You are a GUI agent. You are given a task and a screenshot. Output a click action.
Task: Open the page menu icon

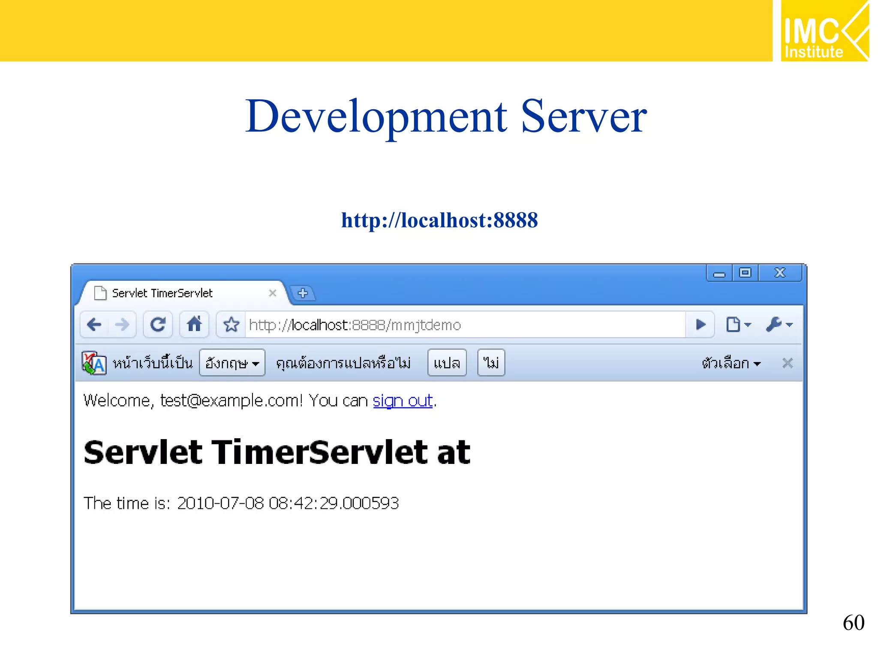click(x=738, y=325)
